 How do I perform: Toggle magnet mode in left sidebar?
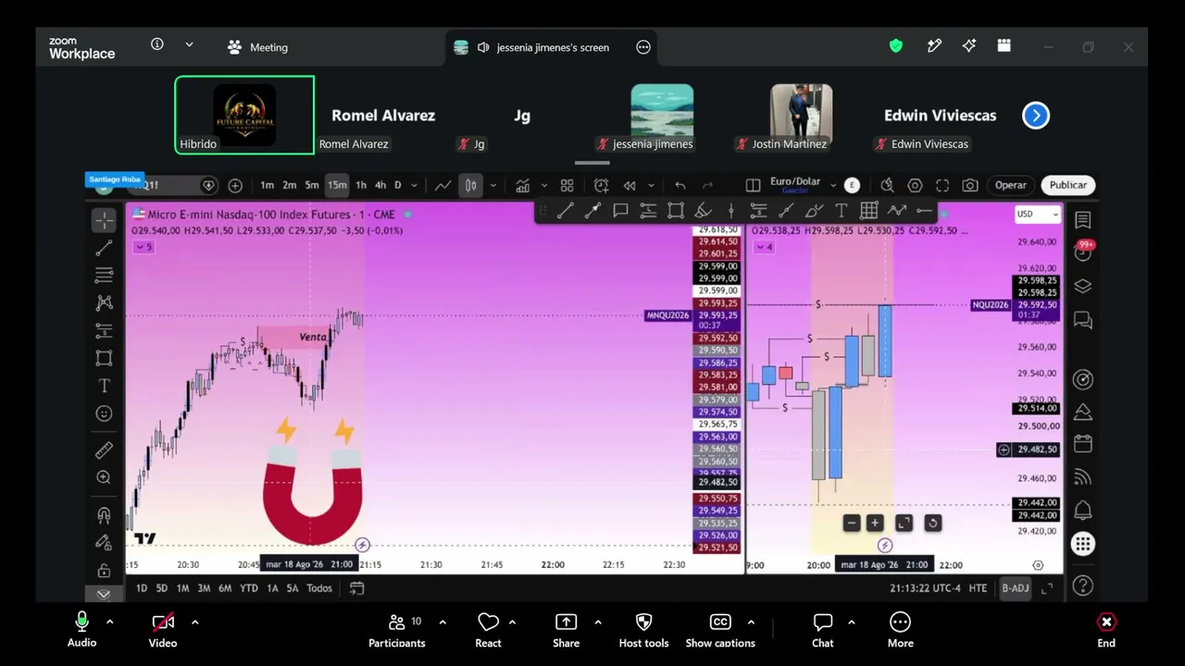[104, 515]
